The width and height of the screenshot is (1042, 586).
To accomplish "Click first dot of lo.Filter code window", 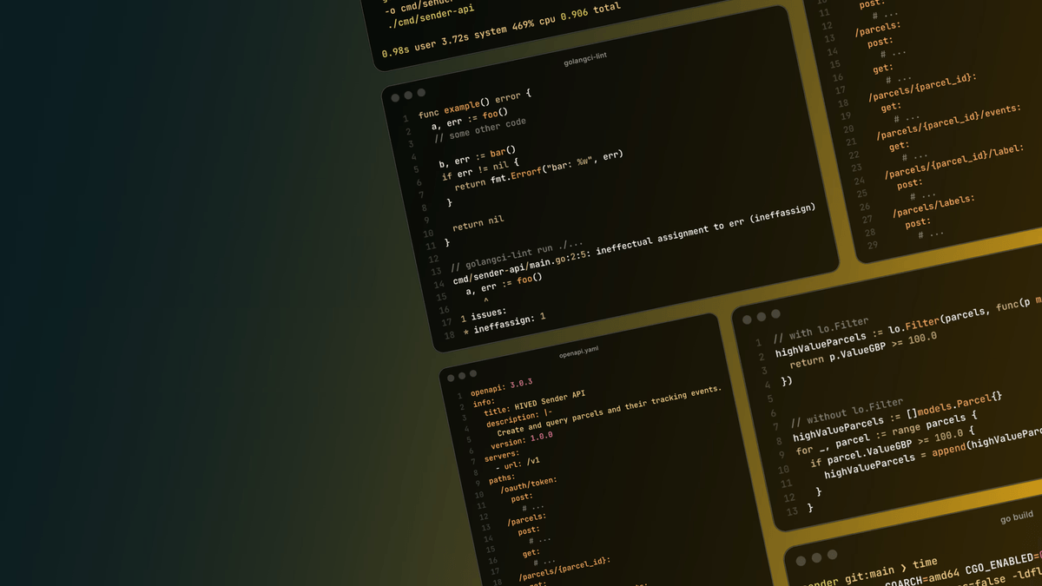I will (x=746, y=320).
